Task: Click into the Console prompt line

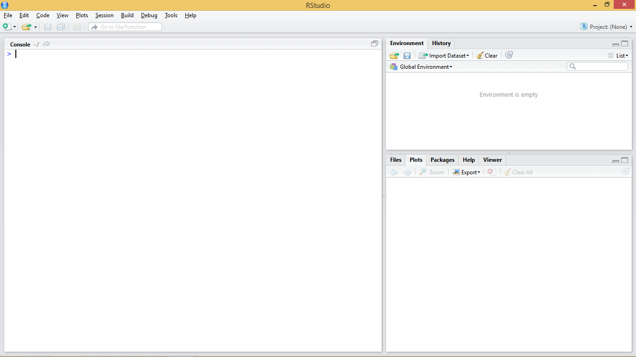Action: tap(193, 54)
